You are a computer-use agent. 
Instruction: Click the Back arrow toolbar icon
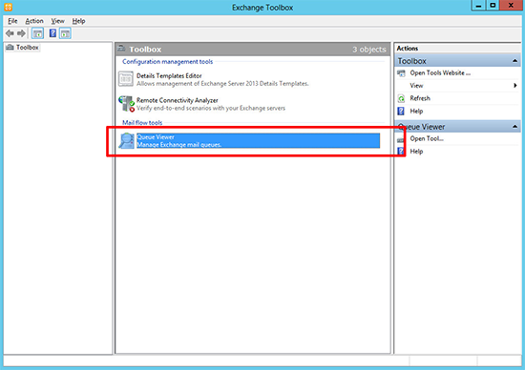[10, 33]
